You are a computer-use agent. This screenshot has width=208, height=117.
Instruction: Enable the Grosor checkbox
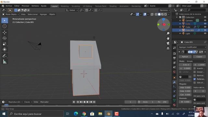pyautogui.click(x=194, y=72)
